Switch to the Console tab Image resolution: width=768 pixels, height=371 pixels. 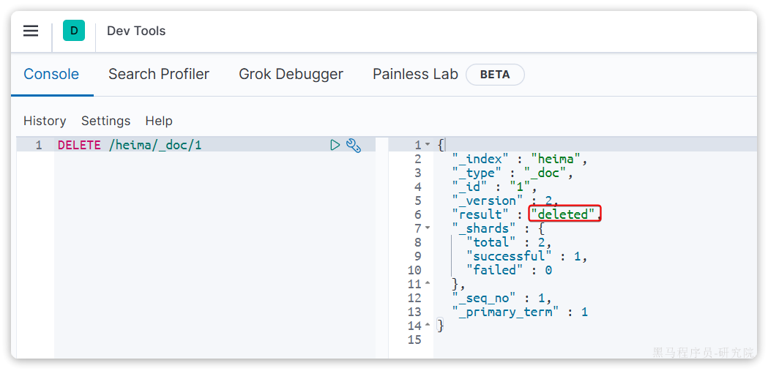(x=51, y=74)
